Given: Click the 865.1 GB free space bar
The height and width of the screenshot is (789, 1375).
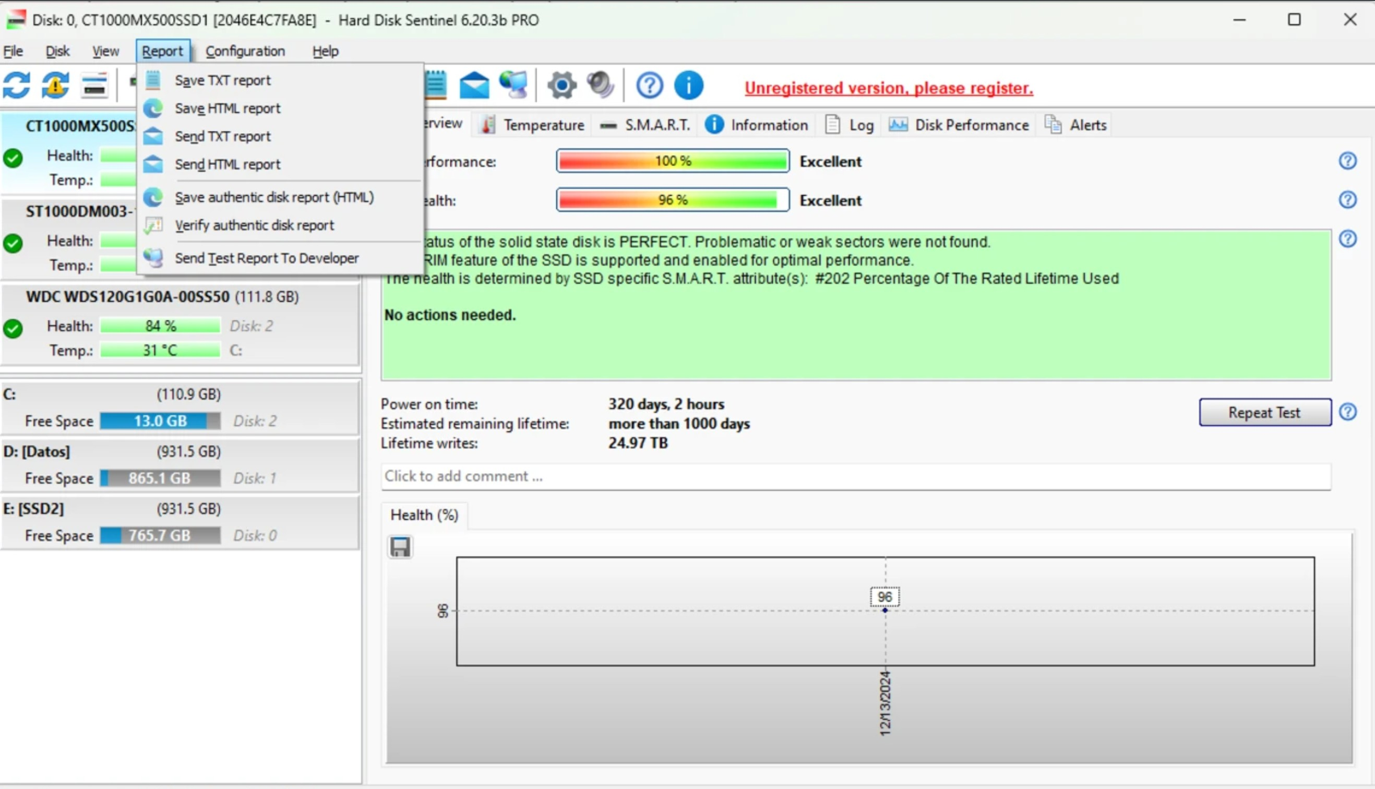Looking at the screenshot, I should pos(160,478).
